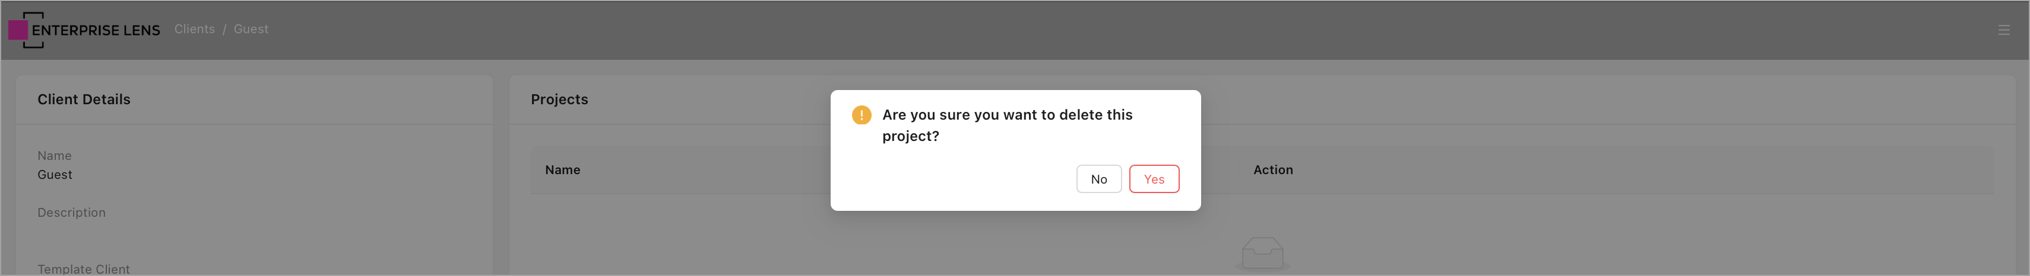Go to the Clients breadcrumb link
2030x276 pixels.
pyautogui.click(x=194, y=29)
